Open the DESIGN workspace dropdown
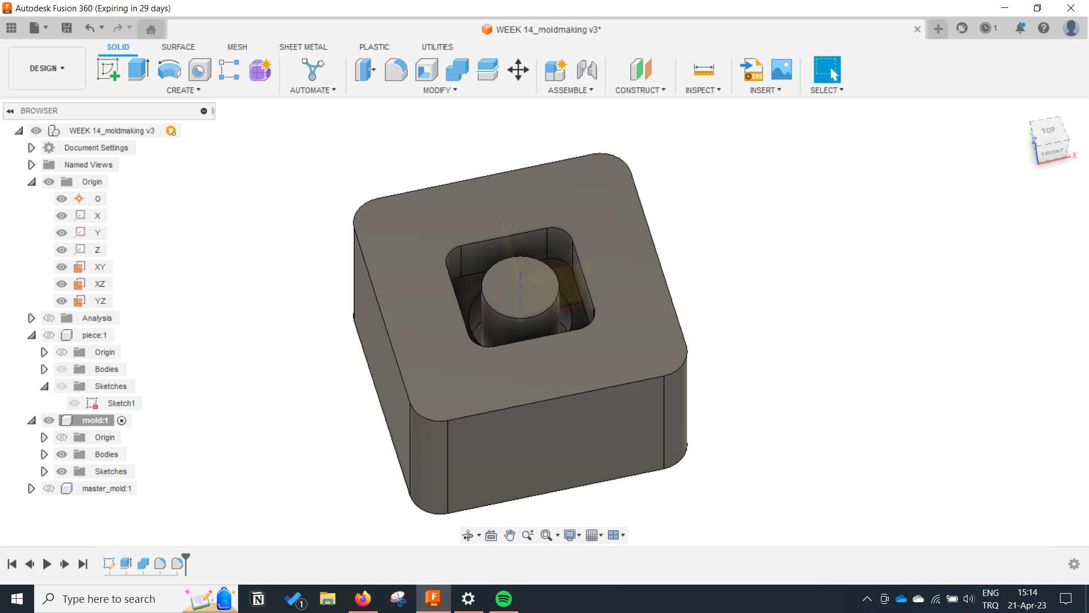The height and width of the screenshot is (613, 1089). point(47,68)
